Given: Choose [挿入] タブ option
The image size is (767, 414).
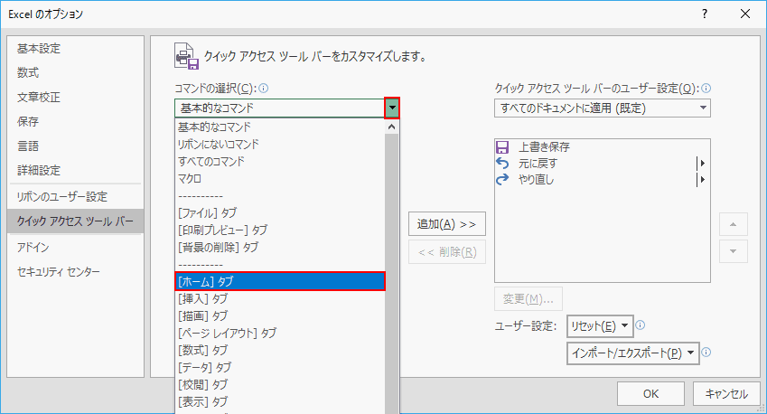Looking at the screenshot, I should coord(280,298).
